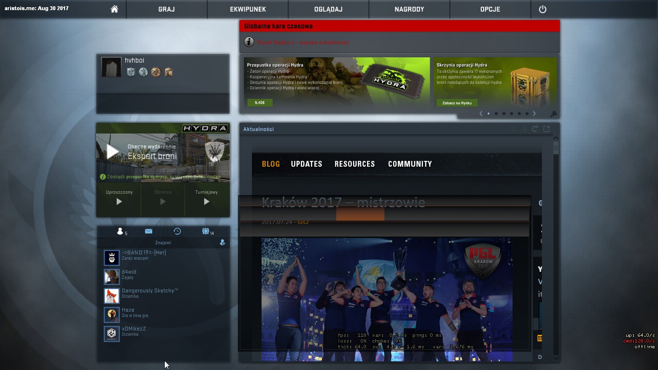Click the Wyrok Nadzoru cooldown reason text

[303, 42]
